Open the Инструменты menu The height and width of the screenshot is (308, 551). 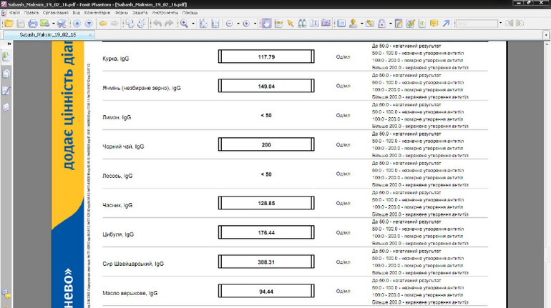click(164, 13)
